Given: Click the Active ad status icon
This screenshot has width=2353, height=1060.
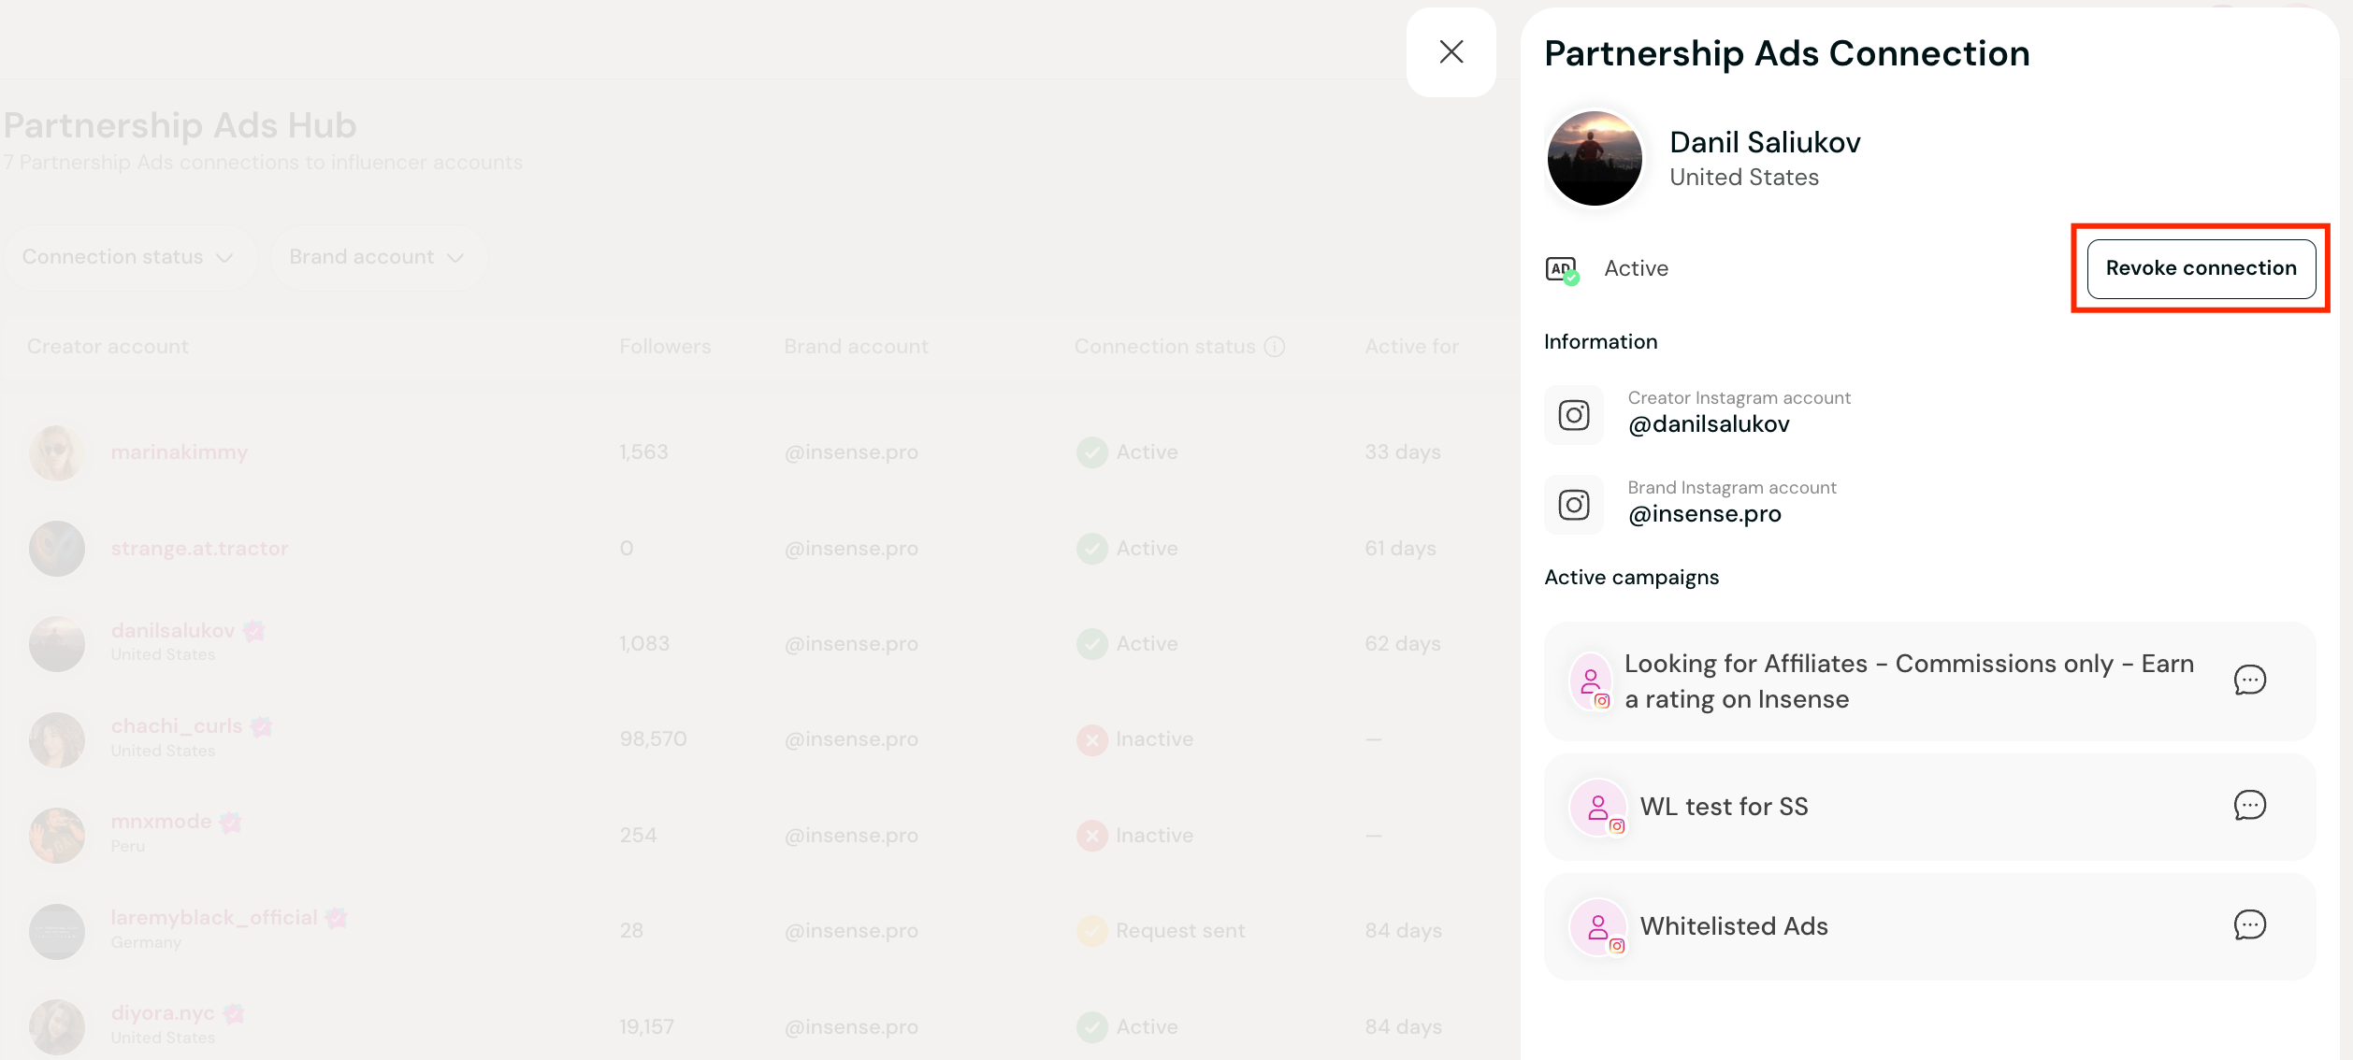Looking at the screenshot, I should click(1562, 270).
